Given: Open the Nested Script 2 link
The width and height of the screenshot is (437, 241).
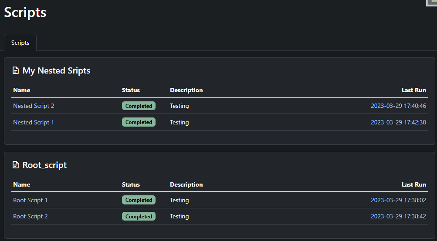Looking at the screenshot, I should [x=34, y=106].
